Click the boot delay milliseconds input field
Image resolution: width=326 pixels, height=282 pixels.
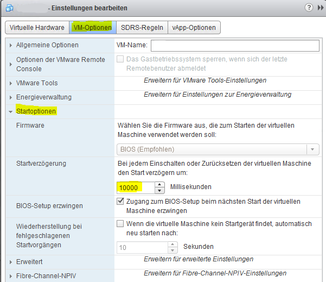136,187
